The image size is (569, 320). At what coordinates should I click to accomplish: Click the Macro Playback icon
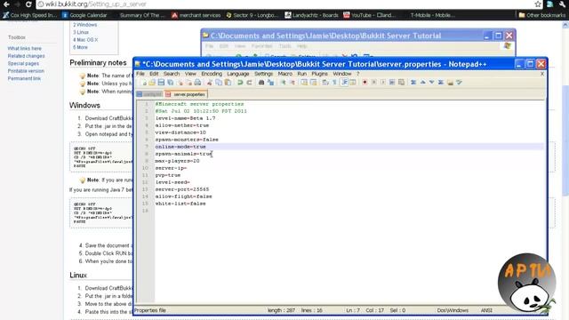pos(383,83)
